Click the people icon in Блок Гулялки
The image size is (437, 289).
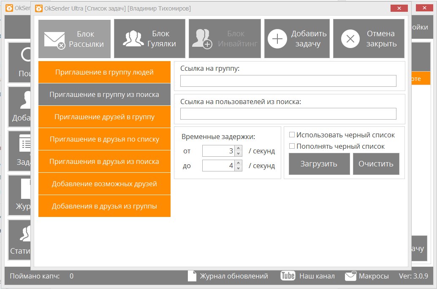pyautogui.click(x=133, y=39)
